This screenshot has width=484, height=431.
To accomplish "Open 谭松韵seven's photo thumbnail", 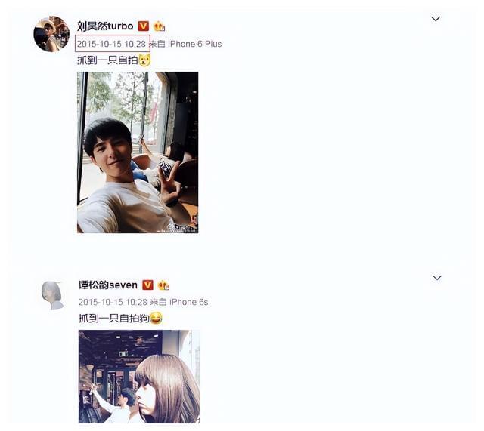I will click(138, 376).
